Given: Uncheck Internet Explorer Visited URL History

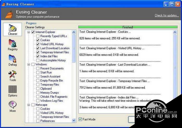Looking at the screenshot, I should 38,44.
